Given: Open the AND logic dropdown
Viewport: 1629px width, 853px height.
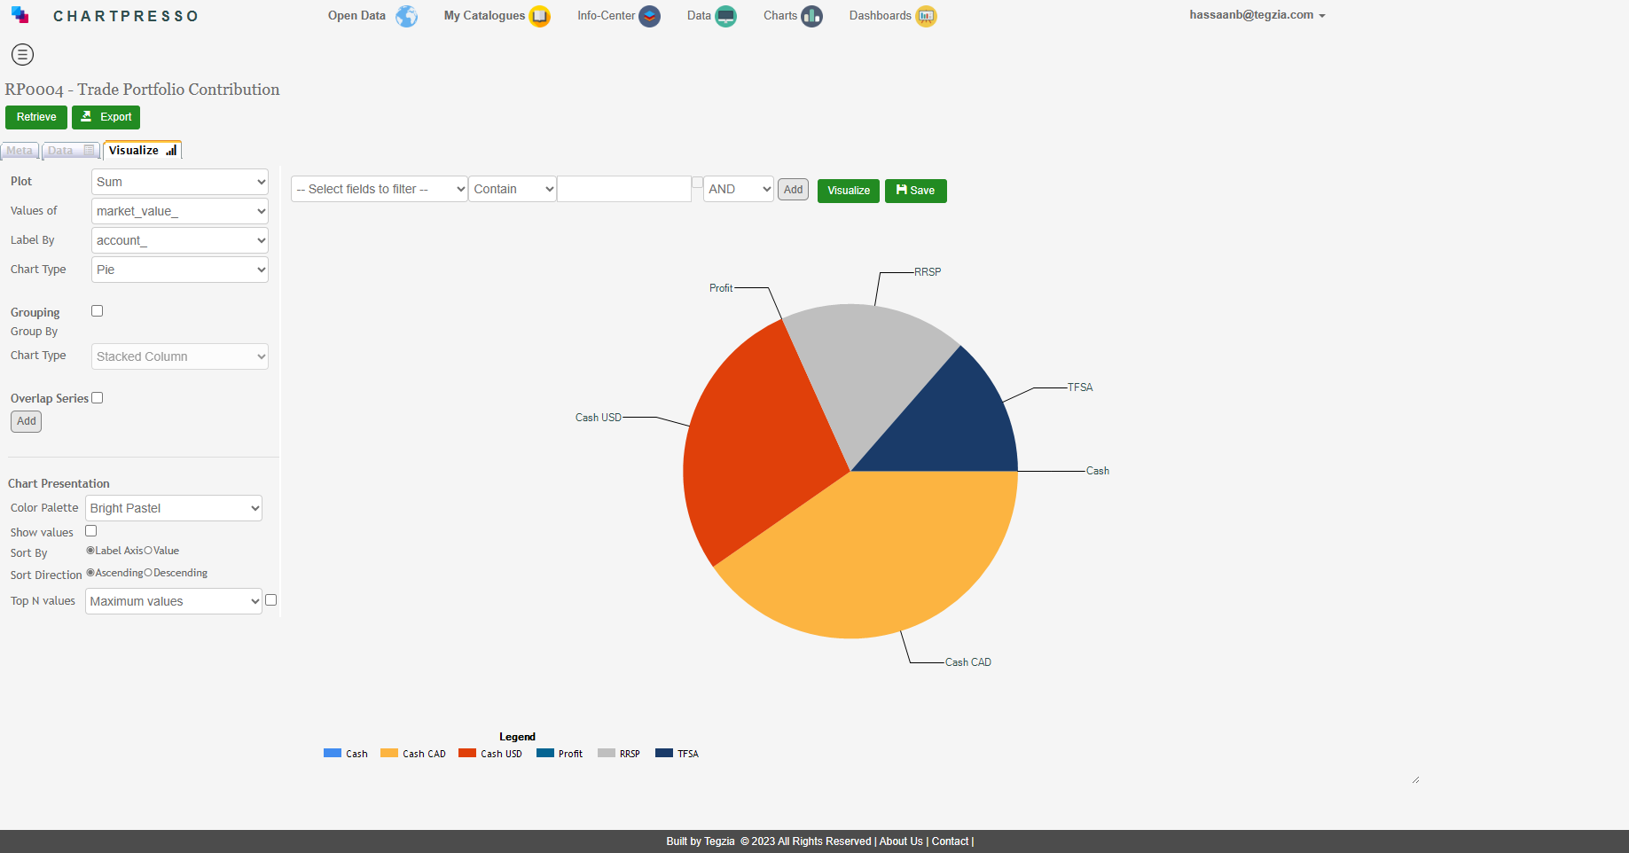Looking at the screenshot, I should click(x=739, y=189).
